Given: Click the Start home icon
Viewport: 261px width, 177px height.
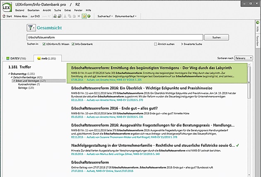Looking at the screenshot, I should pos(4,16).
